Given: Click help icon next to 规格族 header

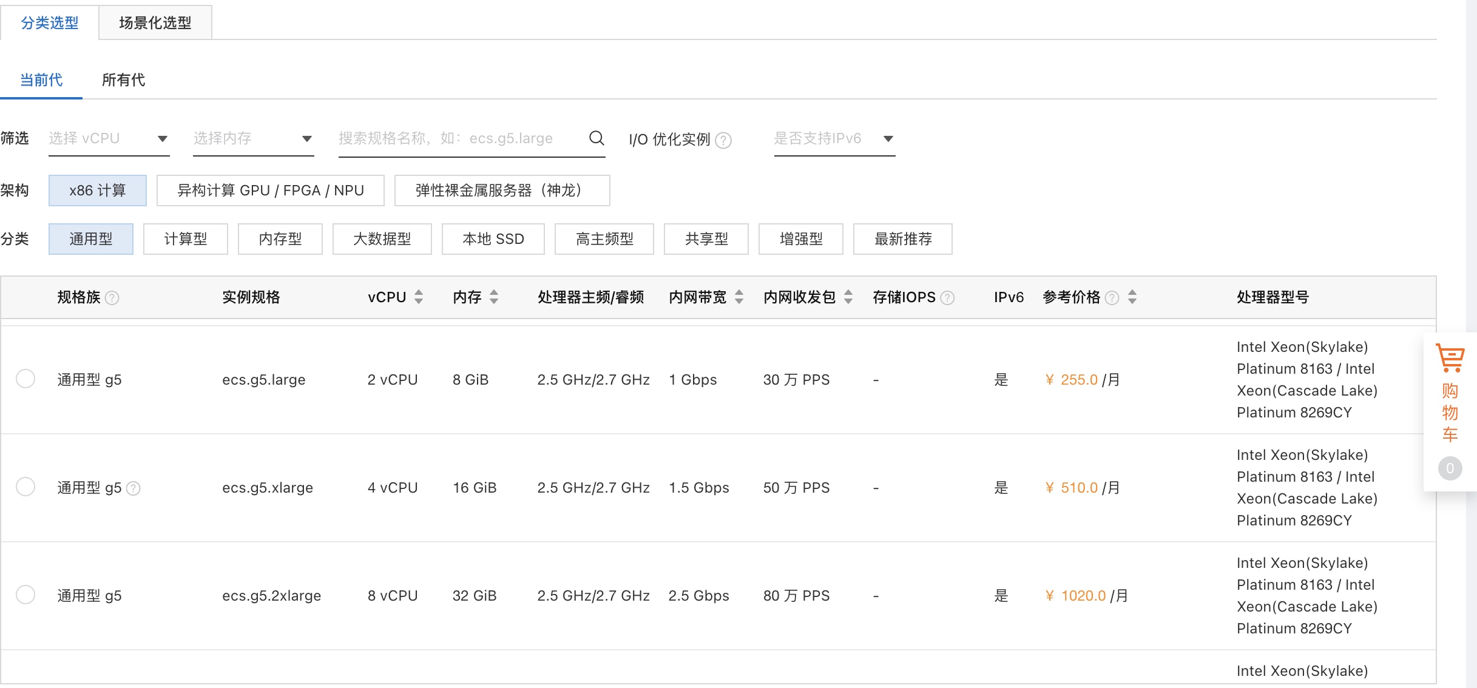Looking at the screenshot, I should click(112, 298).
